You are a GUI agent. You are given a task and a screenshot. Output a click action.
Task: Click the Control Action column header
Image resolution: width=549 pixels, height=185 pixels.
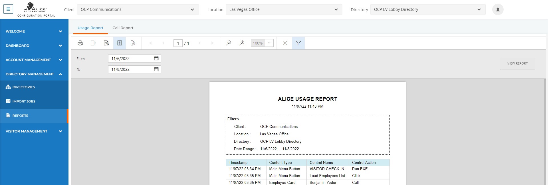(x=369, y=162)
